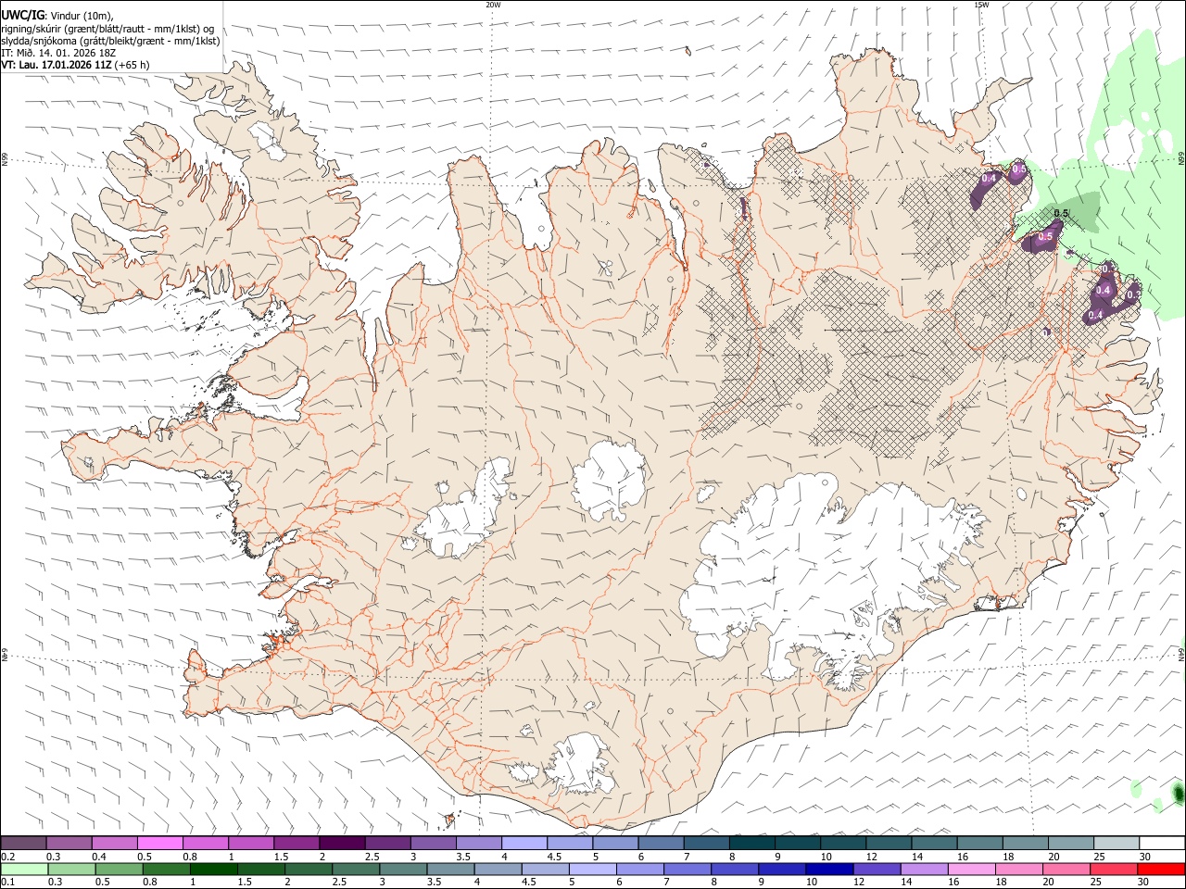Image resolution: width=1186 pixels, height=889 pixels.
Task: Click the light pink swatch labeled 16 in bottom row
Action: click(971, 870)
